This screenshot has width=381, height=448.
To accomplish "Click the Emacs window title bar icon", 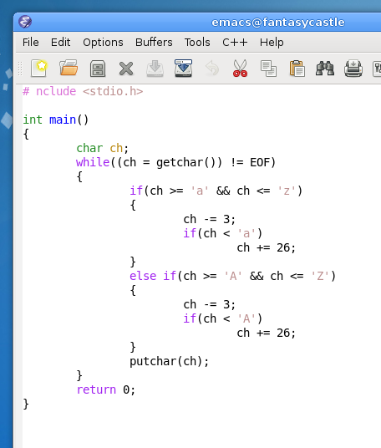I will click(25, 22).
